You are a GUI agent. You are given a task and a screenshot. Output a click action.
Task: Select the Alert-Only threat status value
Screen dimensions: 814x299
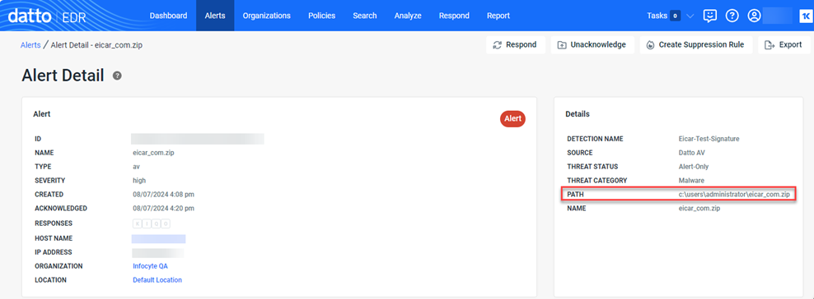[x=694, y=167]
